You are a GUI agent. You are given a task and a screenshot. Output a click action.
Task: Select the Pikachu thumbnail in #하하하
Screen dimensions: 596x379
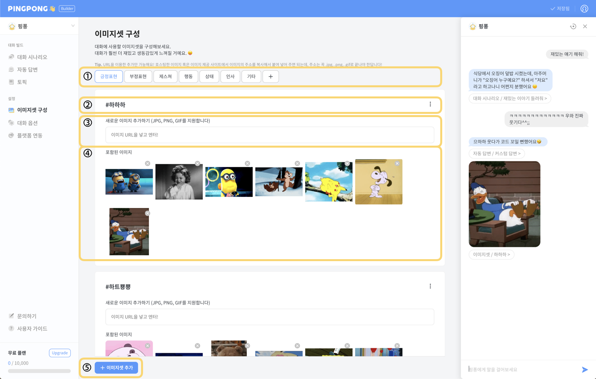click(x=329, y=182)
